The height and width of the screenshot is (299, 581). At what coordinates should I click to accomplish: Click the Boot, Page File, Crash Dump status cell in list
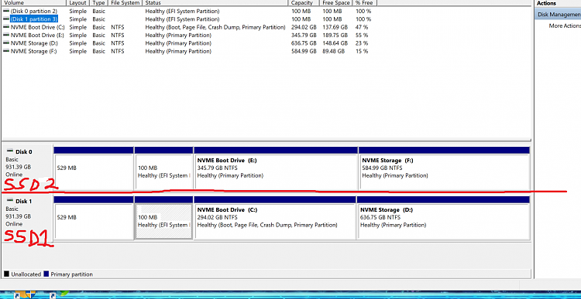point(215,27)
